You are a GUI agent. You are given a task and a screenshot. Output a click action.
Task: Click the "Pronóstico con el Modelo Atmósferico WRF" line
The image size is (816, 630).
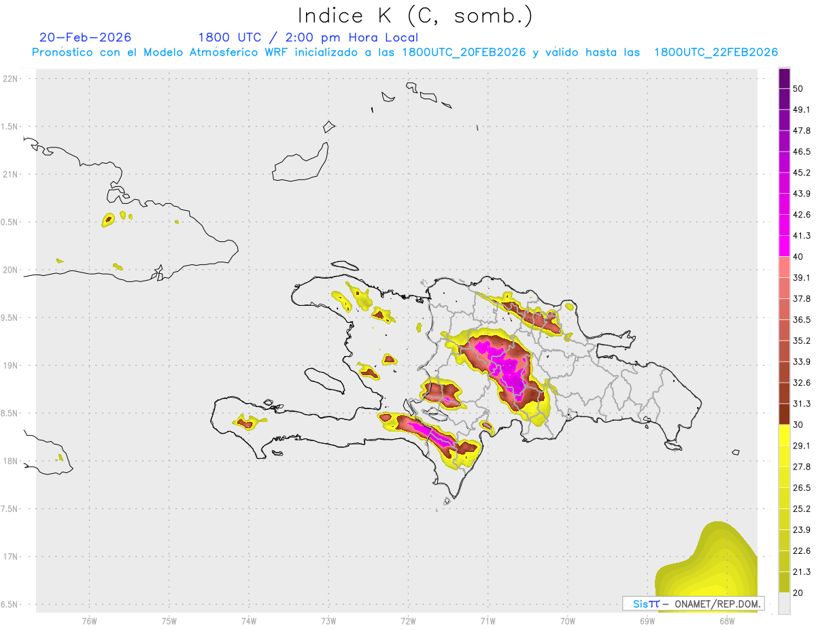tap(405, 52)
